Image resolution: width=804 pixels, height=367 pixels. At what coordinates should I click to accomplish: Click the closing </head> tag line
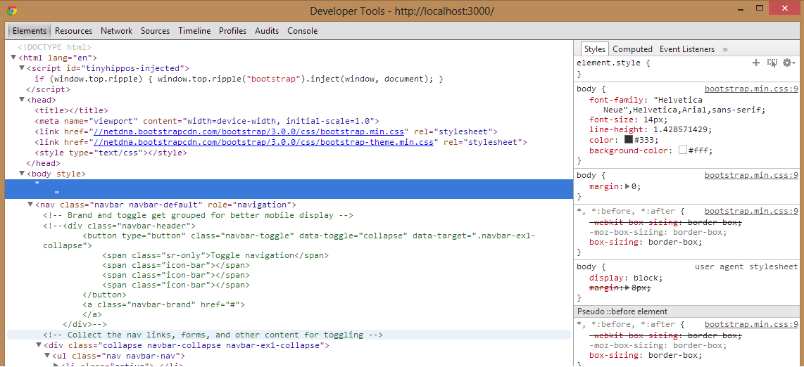pyautogui.click(x=43, y=163)
